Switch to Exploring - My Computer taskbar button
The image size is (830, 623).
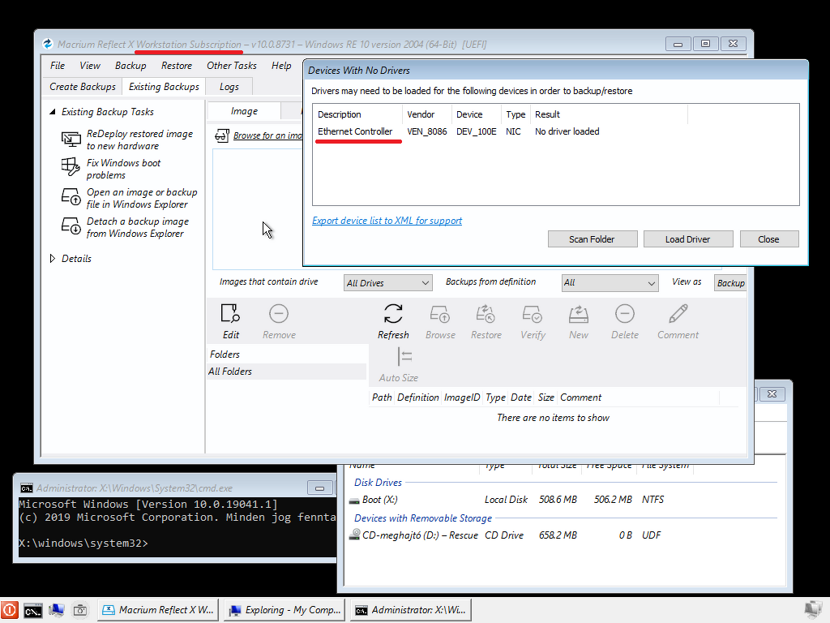[x=285, y=610]
